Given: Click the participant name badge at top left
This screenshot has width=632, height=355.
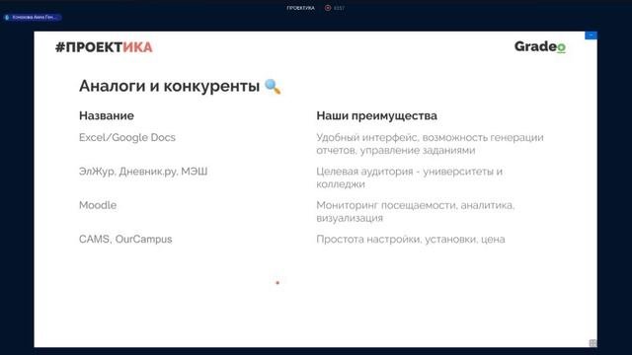Looking at the screenshot, I should click(32, 18).
